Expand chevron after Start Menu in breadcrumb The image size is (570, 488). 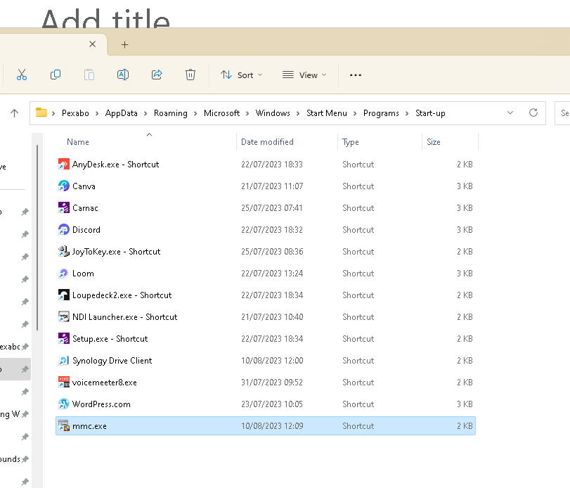point(355,113)
